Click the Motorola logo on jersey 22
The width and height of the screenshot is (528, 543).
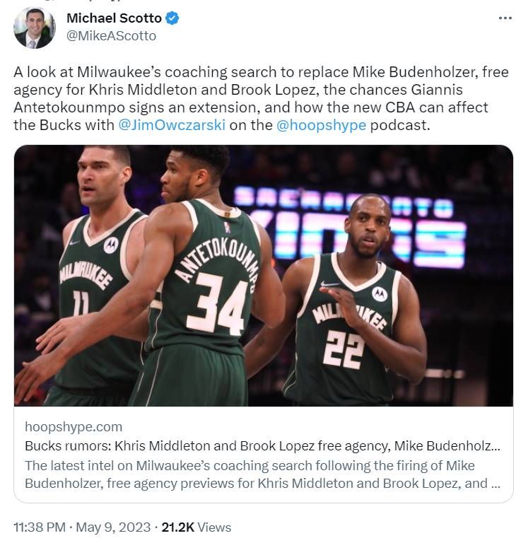coord(380,293)
